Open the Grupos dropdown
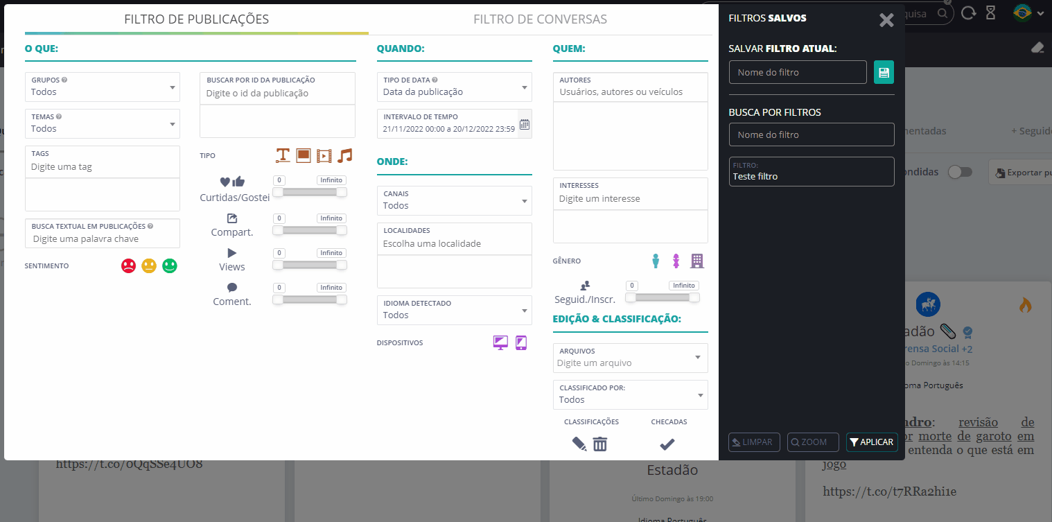This screenshot has width=1052, height=522. pos(103,87)
